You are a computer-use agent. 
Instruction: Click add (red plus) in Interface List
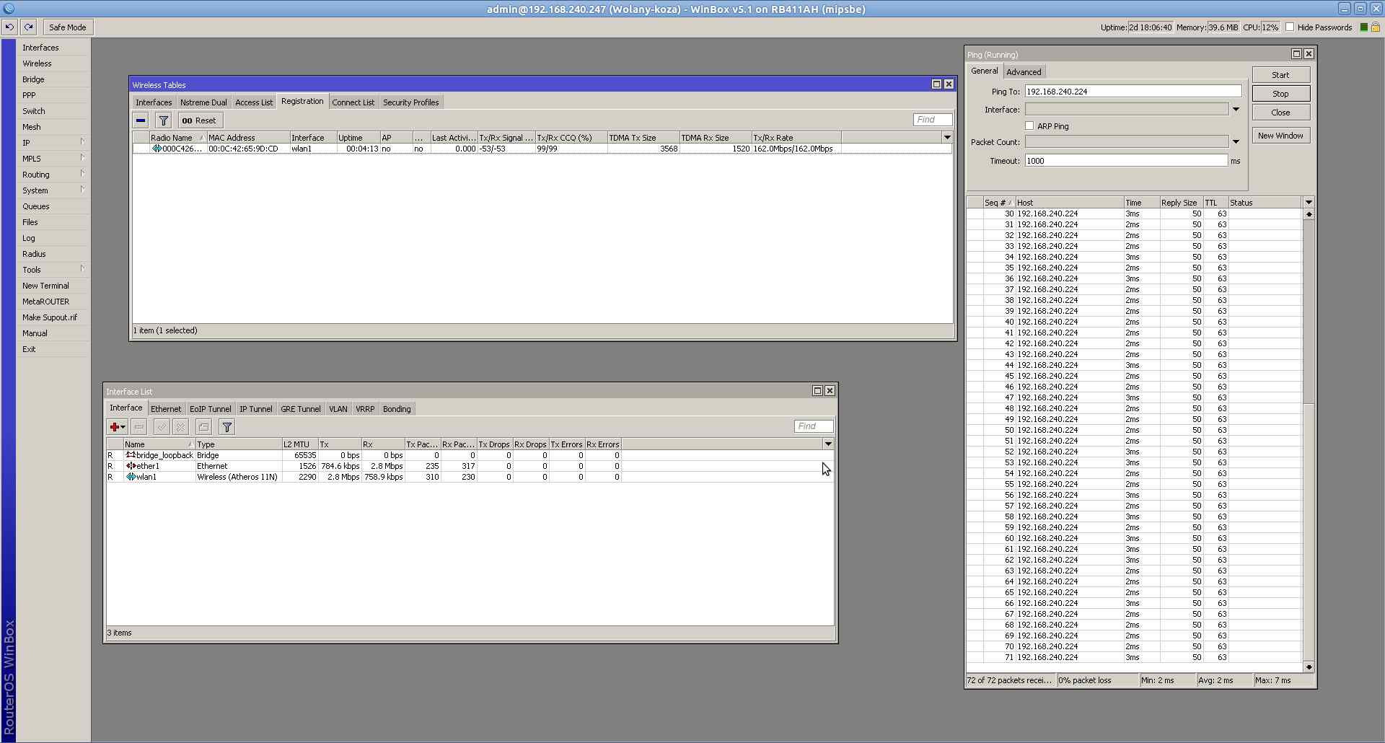[x=117, y=427]
